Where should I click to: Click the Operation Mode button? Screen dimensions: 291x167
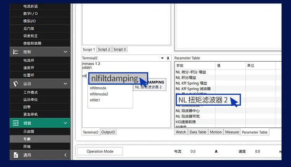(100, 151)
